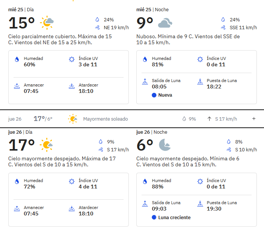
Task: Select the jue 26 summary row label
Action: [15, 119]
